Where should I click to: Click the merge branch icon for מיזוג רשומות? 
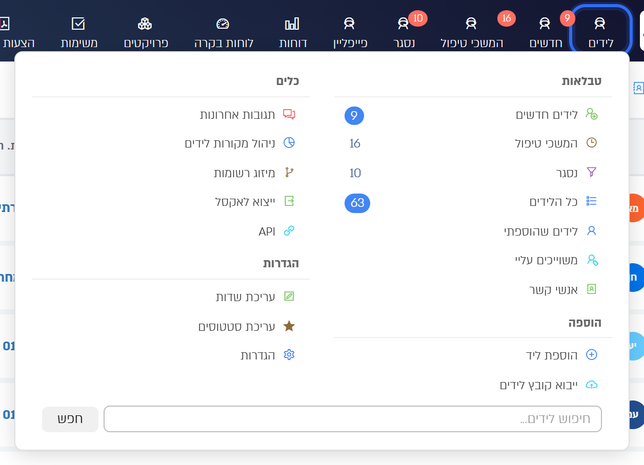tap(289, 173)
